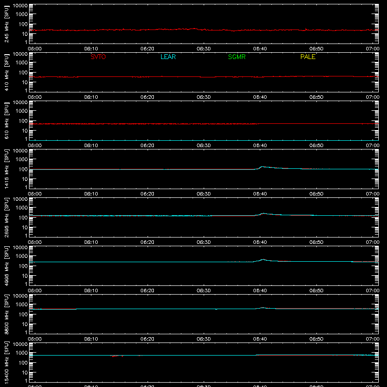Screen dimensions: 387x387
Task: Click the 100 tick in the 15400 MHz panel
Action: coord(23,362)
